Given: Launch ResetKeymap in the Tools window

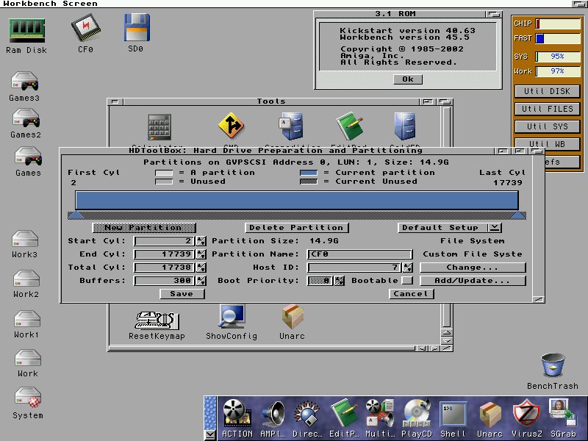Looking at the screenshot, I should coord(157,321).
